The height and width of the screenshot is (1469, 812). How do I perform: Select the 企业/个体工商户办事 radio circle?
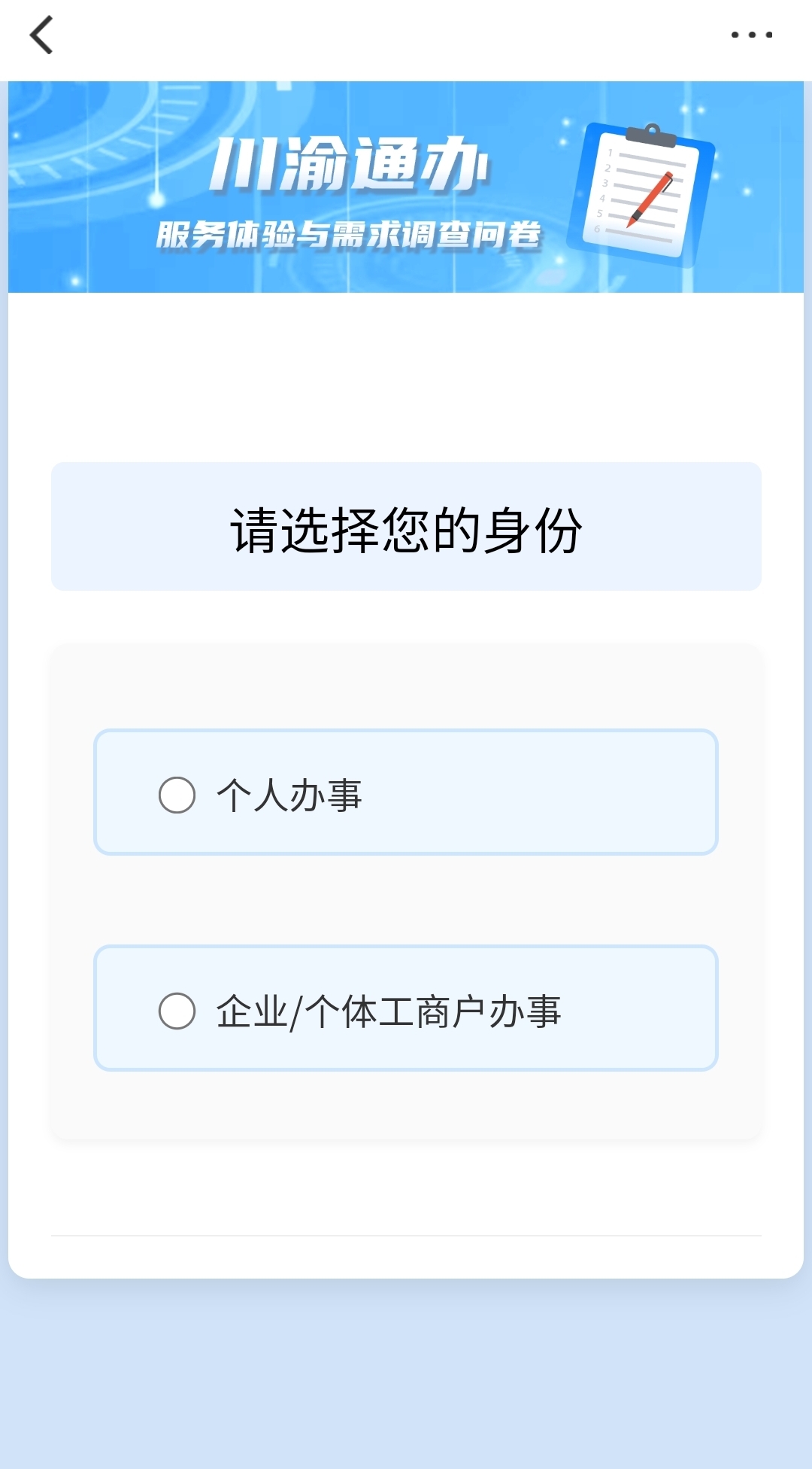[177, 1011]
